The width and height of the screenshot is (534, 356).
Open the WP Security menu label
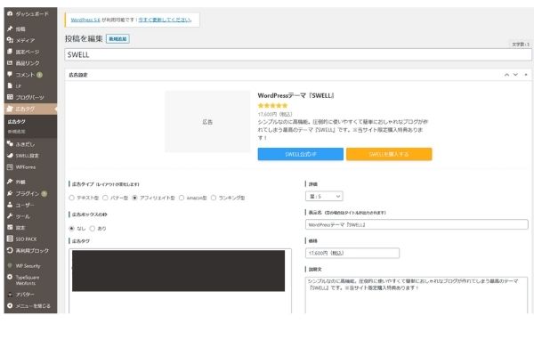click(x=28, y=266)
